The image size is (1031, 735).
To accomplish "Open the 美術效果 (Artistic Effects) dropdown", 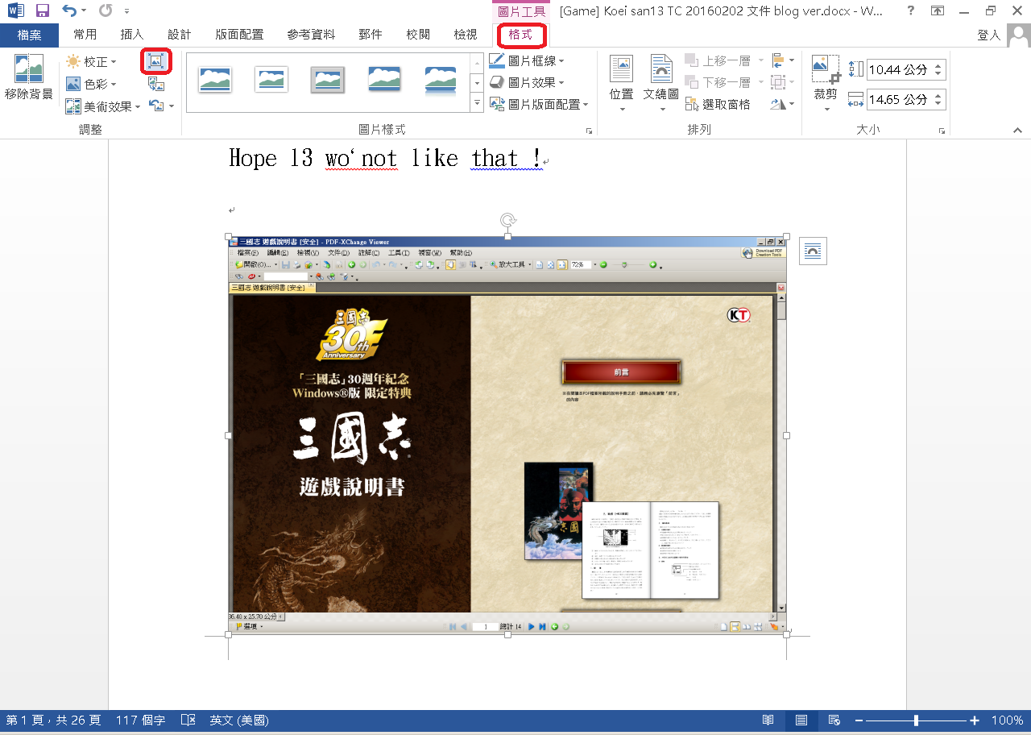I will pyautogui.click(x=103, y=106).
